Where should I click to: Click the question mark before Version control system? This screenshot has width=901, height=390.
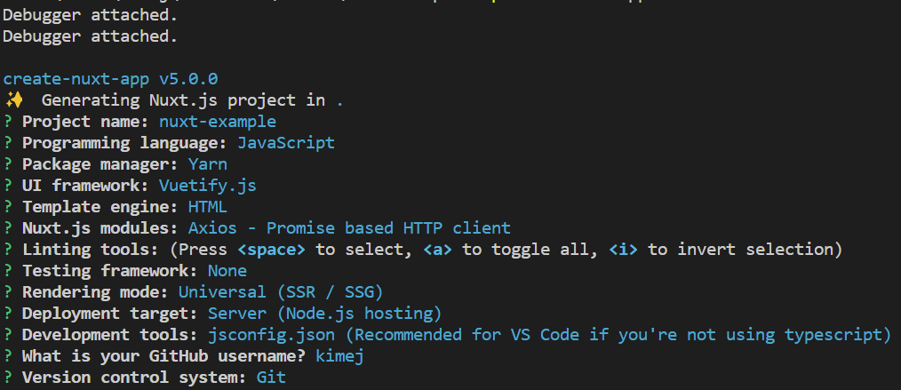point(8,378)
